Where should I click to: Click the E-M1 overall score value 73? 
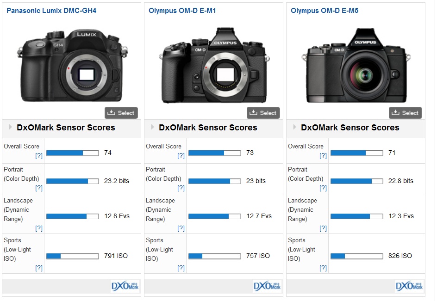click(x=250, y=153)
